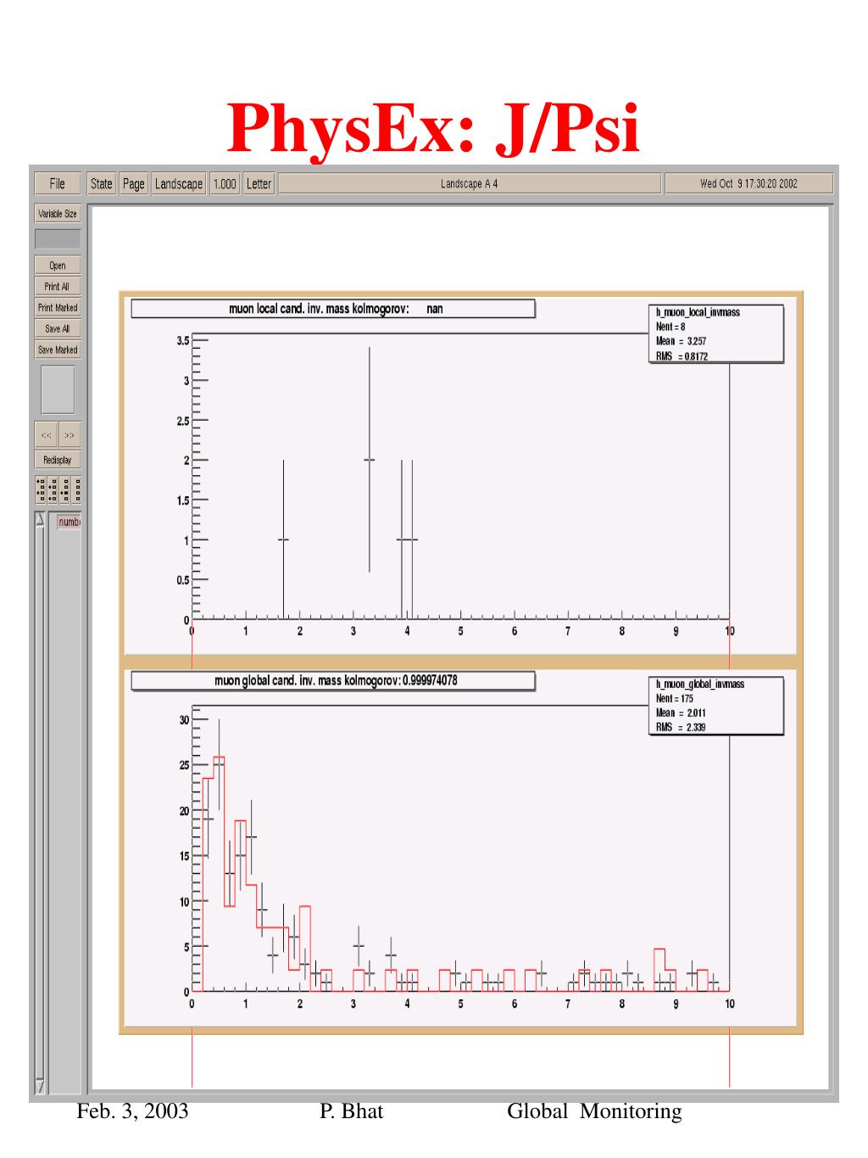Click the h_muon_global_invmass stats box
Image resolution: width=868 pixels, height=1158 pixels.
(x=715, y=705)
